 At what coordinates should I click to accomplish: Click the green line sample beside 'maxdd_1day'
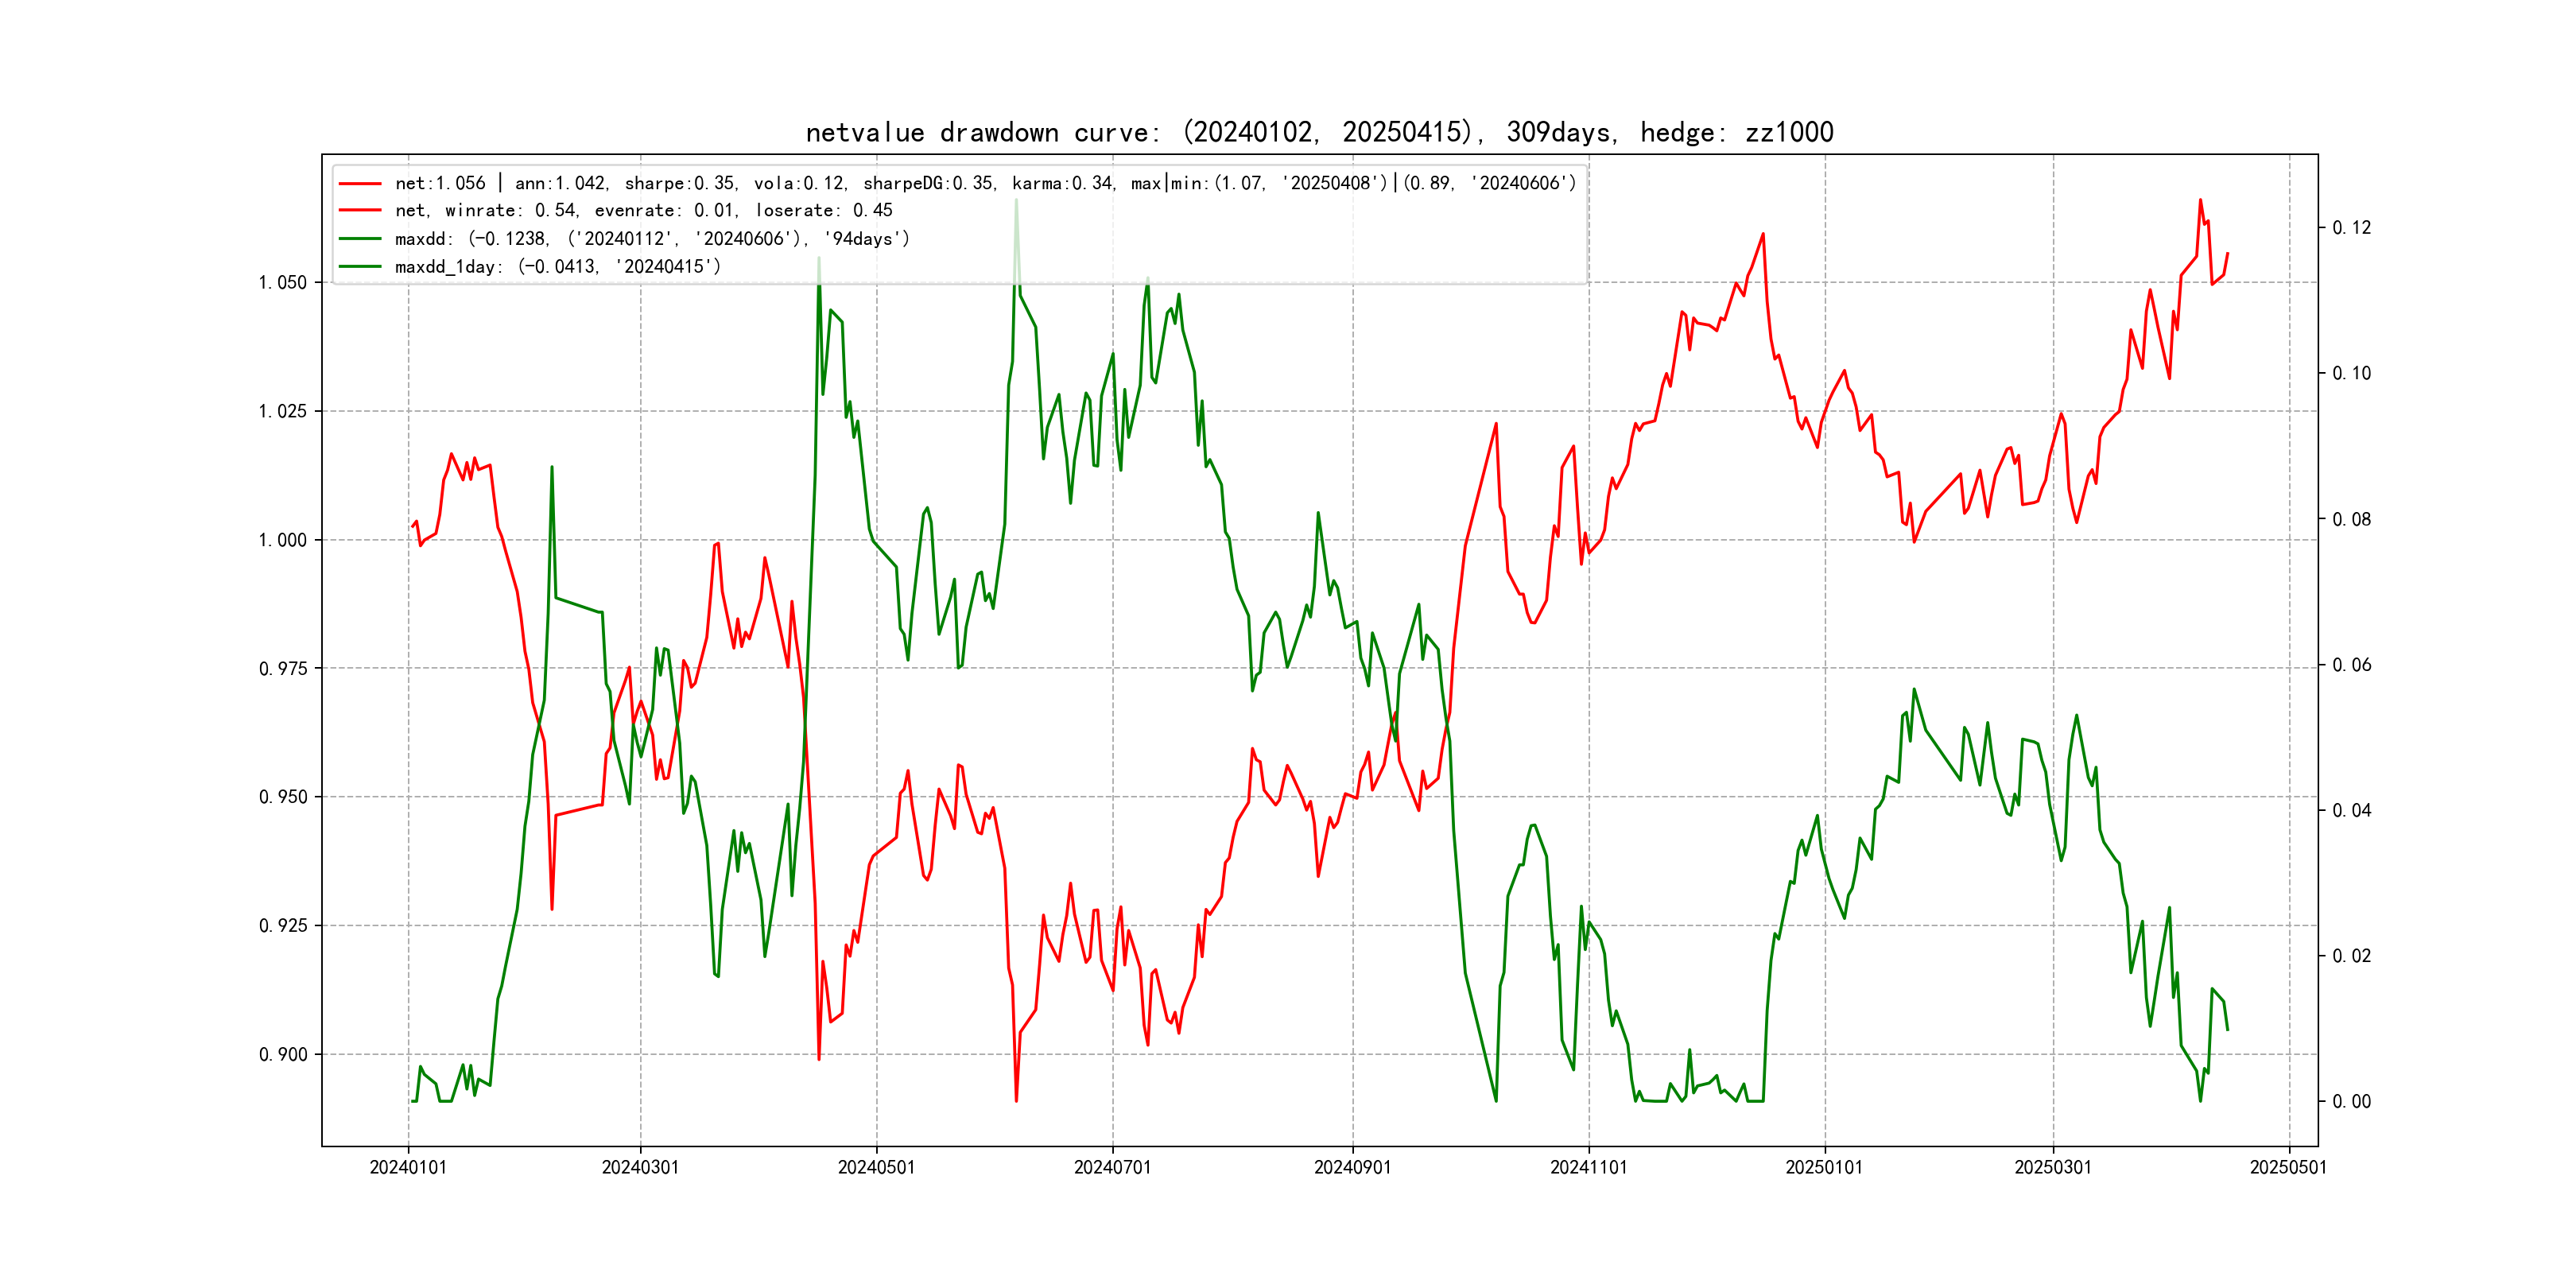tap(360, 267)
